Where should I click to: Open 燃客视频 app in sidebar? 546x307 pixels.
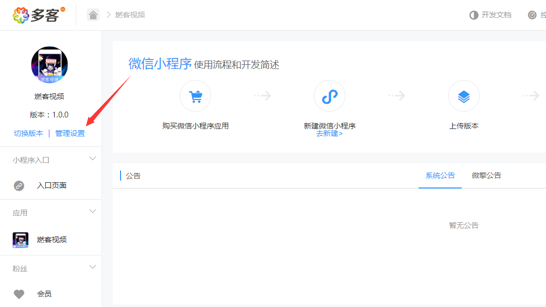coord(52,240)
